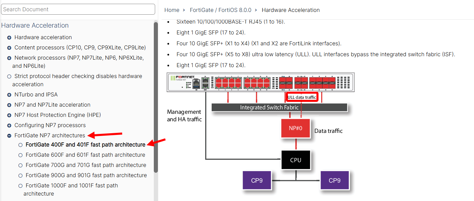Click the bullet icon beside FortiGate 400F and 401F
This screenshot has width=474, height=201.
tap(20, 145)
